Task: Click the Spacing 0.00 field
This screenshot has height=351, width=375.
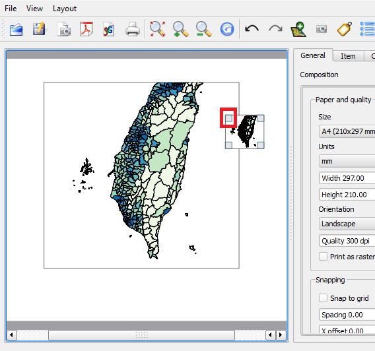Action: (x=347, y=315)
